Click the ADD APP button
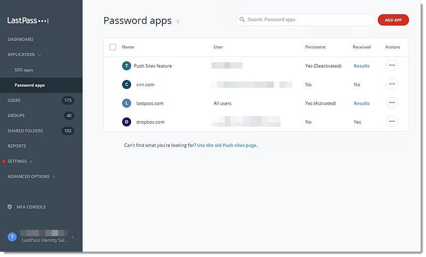This screenshot has width=426, height=257. 393,20
